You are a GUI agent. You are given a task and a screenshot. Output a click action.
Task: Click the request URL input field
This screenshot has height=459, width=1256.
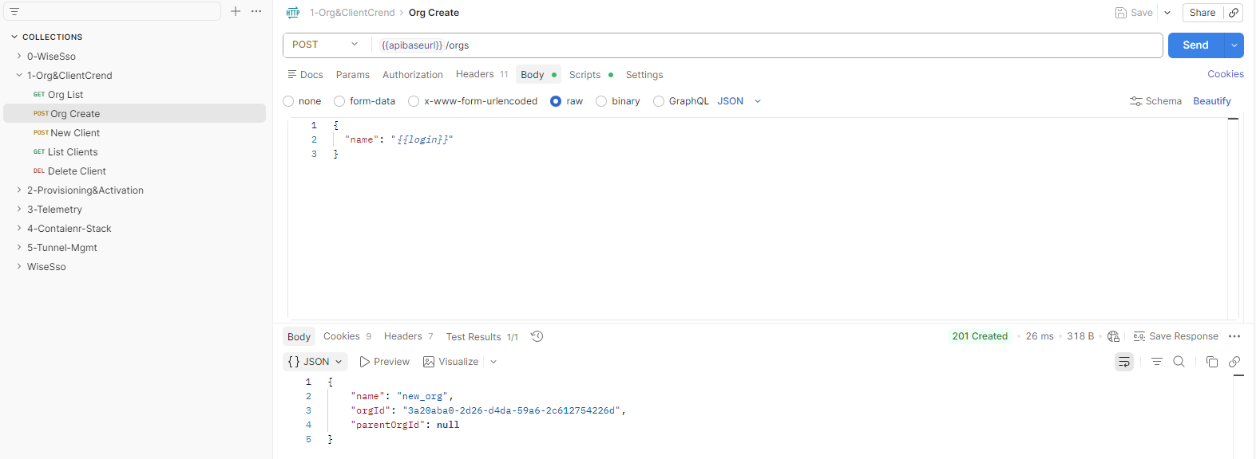tap(767, 45)
